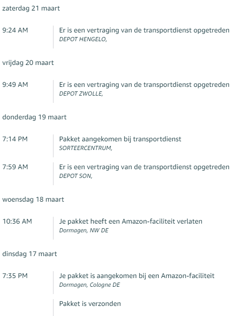Click the donderdag 19 maart date heading
The width and height of the screenshot is (240, 316).
point(34,117)
